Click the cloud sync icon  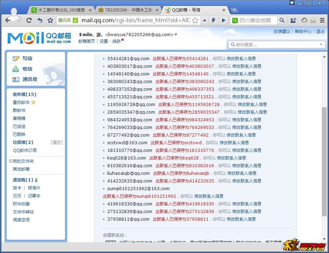[304, 20]
